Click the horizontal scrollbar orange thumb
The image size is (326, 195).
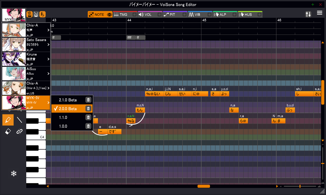pos(204,186)
